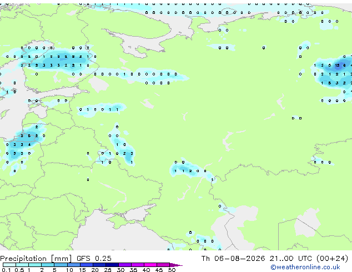Pick the 2–5 mm legend color swatch
352x272 pixels.
click(48, 265)
